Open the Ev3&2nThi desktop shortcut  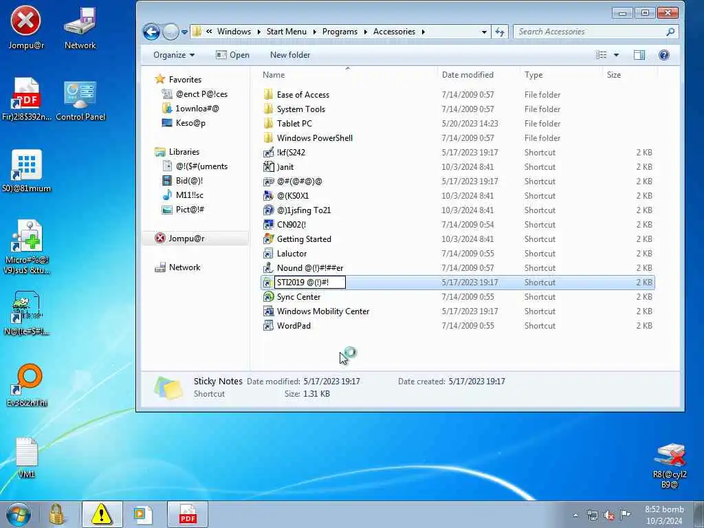pyautogui.click(x=27, y=385)
